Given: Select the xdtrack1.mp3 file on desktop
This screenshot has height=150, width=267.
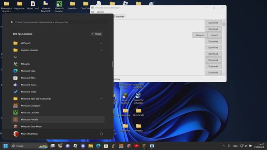Looking at the screenshot, I should click(33, 5).
